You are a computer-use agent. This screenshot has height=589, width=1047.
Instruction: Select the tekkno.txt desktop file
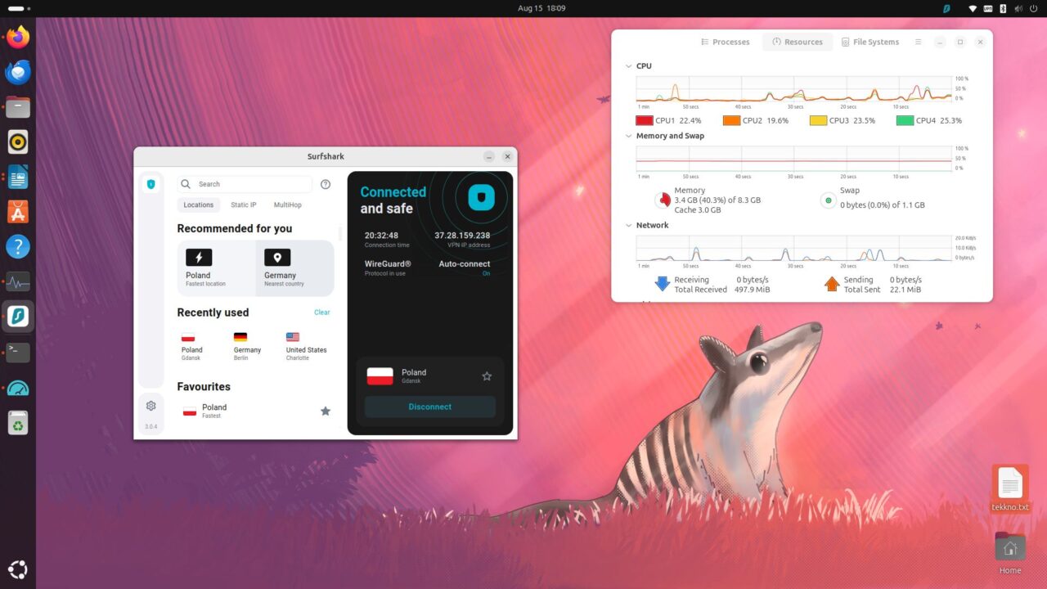click(1010, 488)
